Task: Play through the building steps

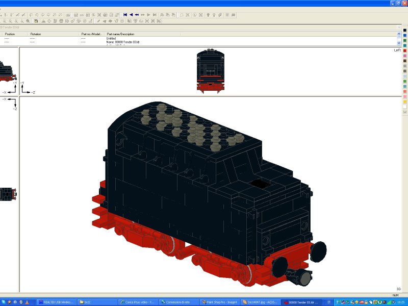Action: (148, 15)
